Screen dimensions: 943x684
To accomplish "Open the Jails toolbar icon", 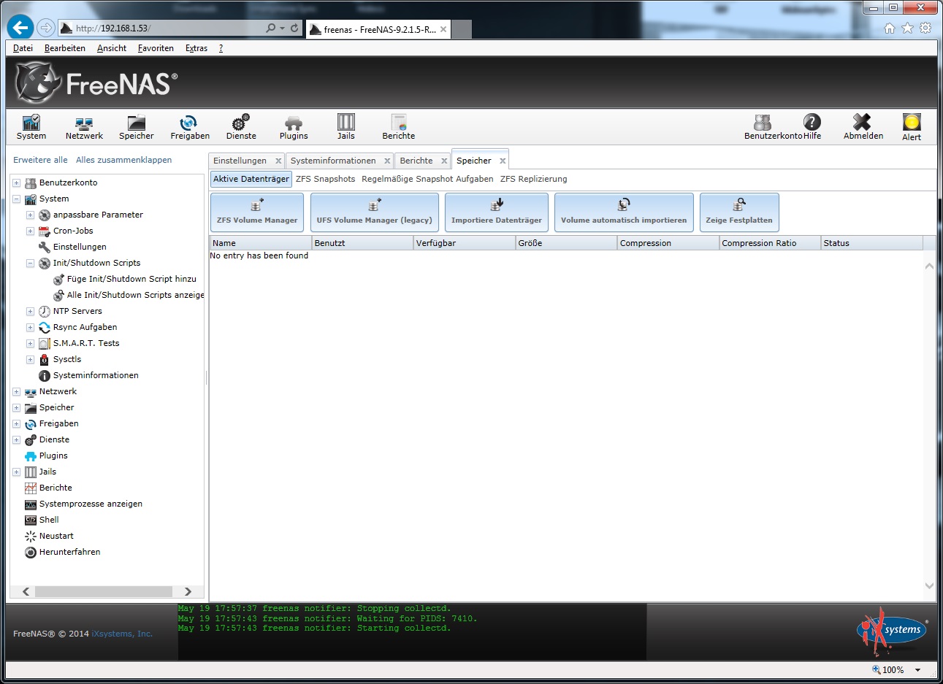I will pos(346,127).
